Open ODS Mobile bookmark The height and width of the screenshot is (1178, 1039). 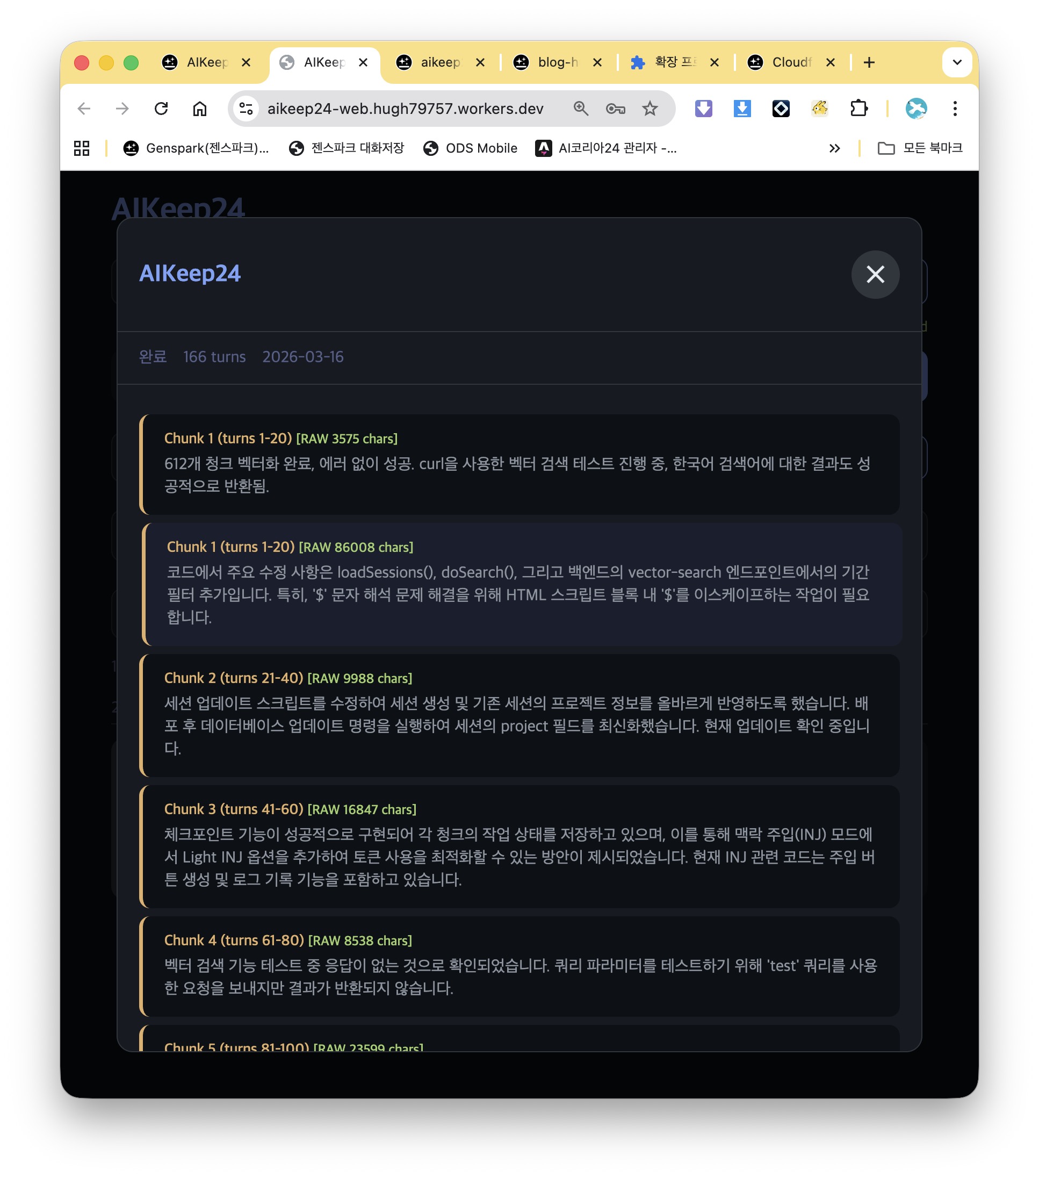(470, 148)
